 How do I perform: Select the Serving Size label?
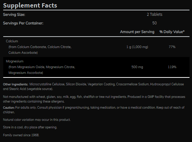pos(14,14)
